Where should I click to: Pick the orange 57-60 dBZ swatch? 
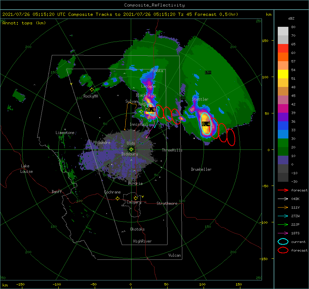283,57
